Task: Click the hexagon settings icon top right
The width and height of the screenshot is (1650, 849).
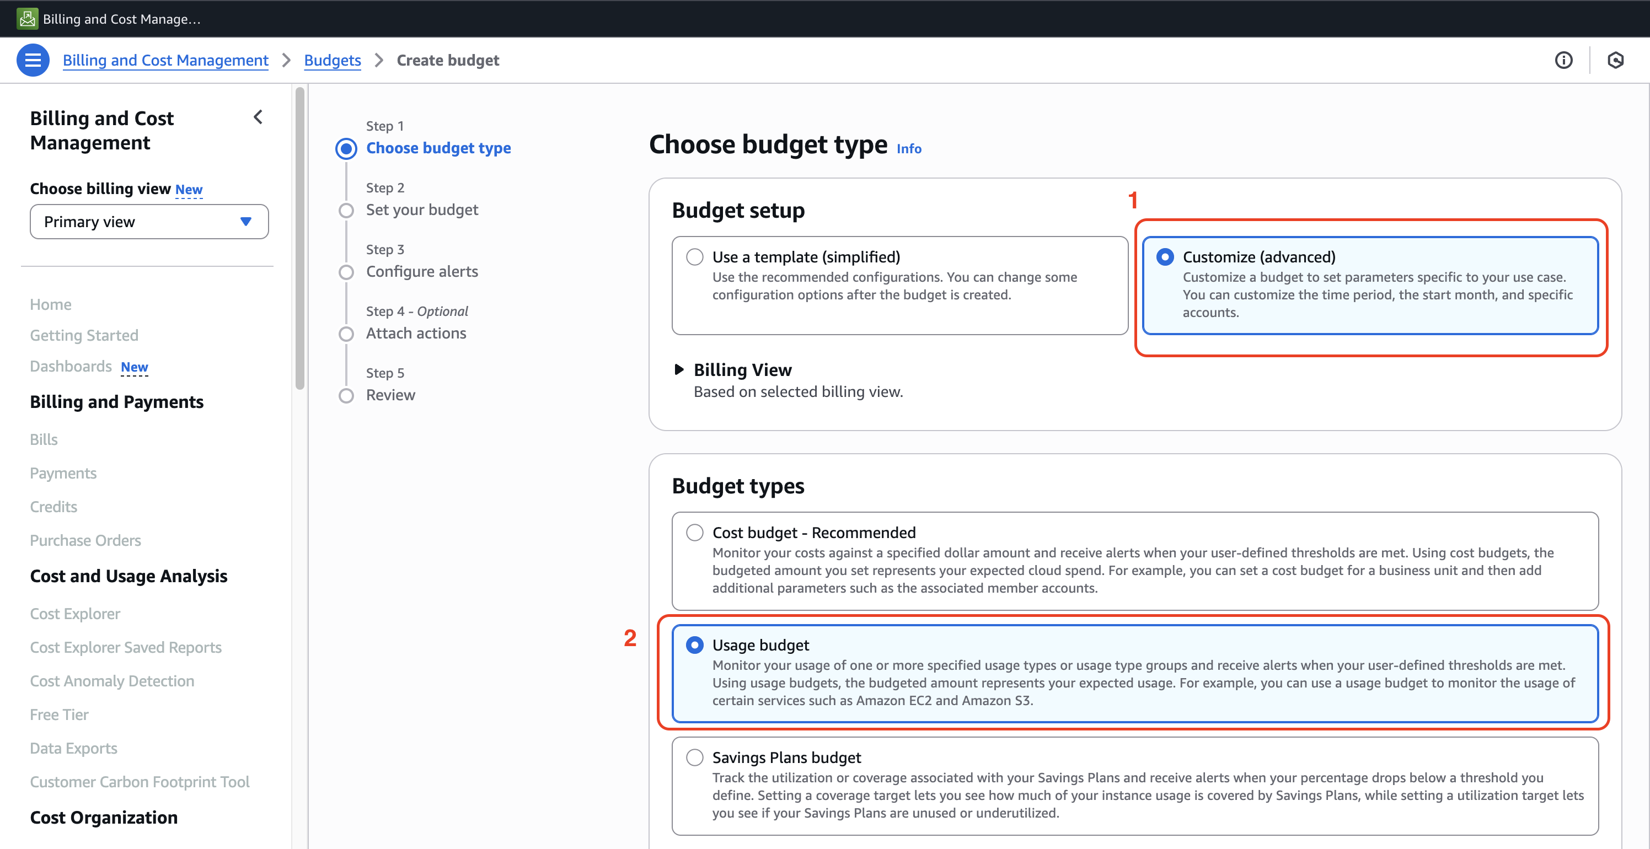Action: pyautogui.click(x=1615, y=60)
